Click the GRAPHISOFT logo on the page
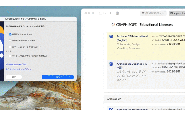This screenshot has width=185, height=116. [124, 25]
